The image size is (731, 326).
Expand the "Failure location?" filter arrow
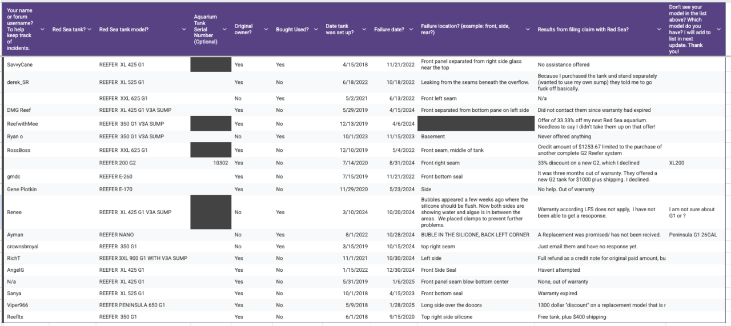pos(528,29)
